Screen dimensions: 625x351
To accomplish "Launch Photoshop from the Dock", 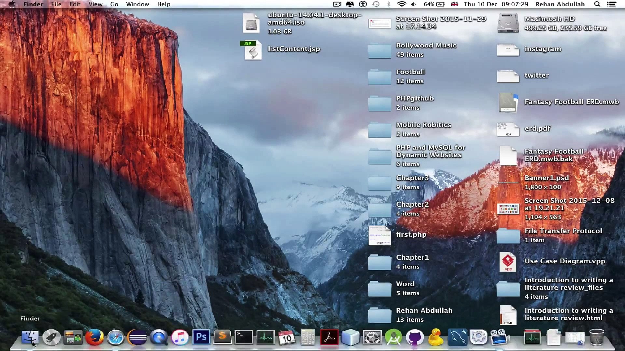I will click(201, 337).
